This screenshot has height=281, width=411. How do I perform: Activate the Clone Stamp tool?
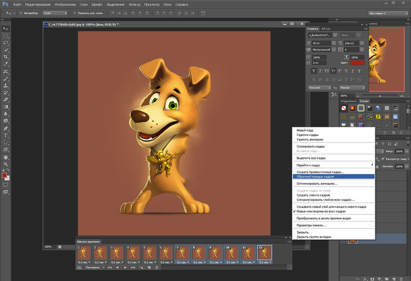coord(6,86)
